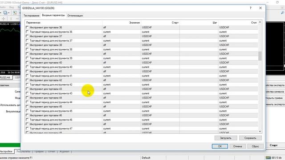The height and width of the screenshot is (160, 285).
Task: Check box for Торговый период для инструмента 36
Action: click(27, 32)
